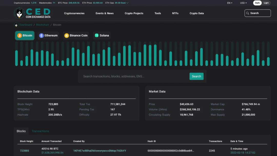277x156 pixels.
Task: Click the amount 40516.98 BTC
Action: [x=50, y=149]
